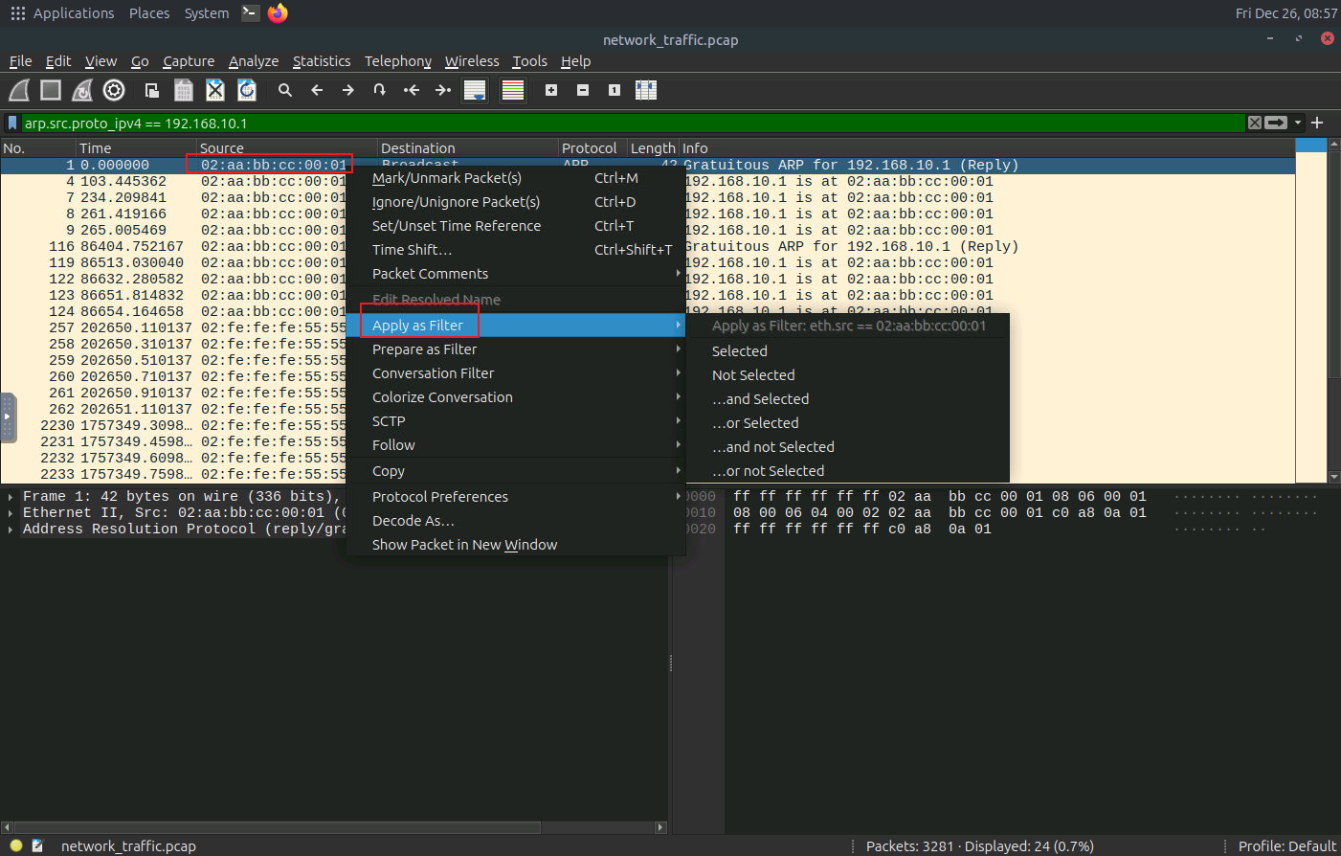Viewport: 1341px width, 856px height.
Task: Choose Show Packet in New Window
Action: (515, 545)
